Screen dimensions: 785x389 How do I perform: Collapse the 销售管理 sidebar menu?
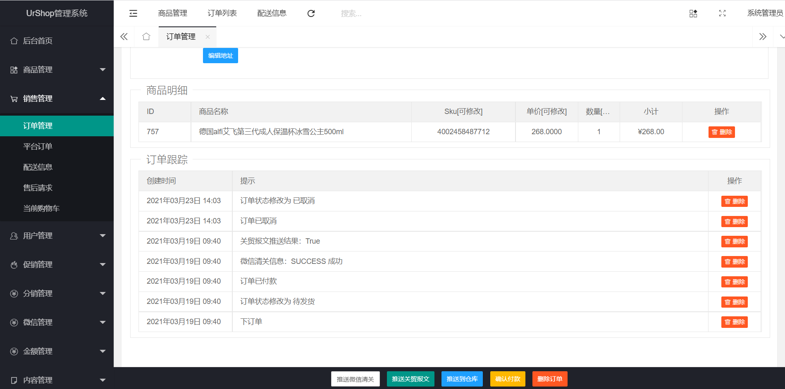tap(57, 99)
